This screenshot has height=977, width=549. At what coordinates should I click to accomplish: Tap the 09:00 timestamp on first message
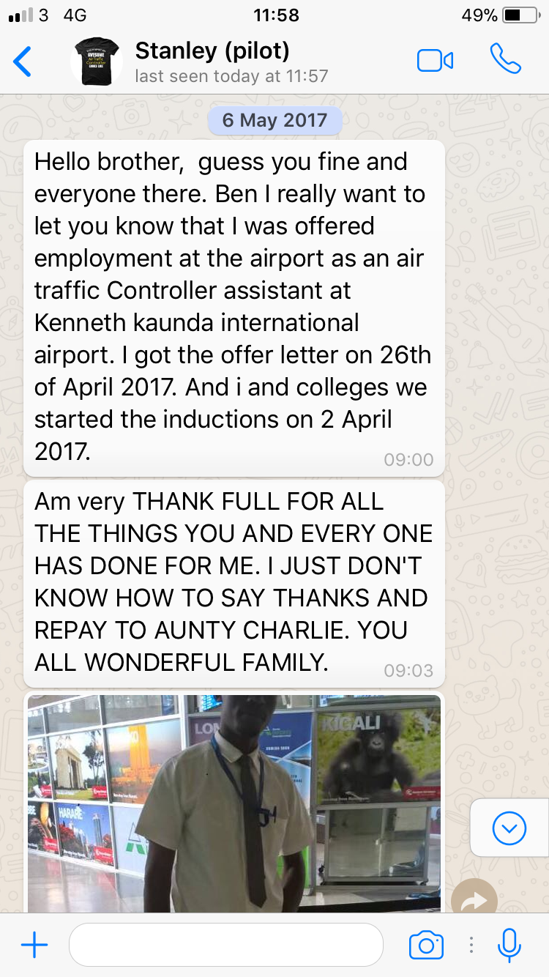(x=408, y=460)
